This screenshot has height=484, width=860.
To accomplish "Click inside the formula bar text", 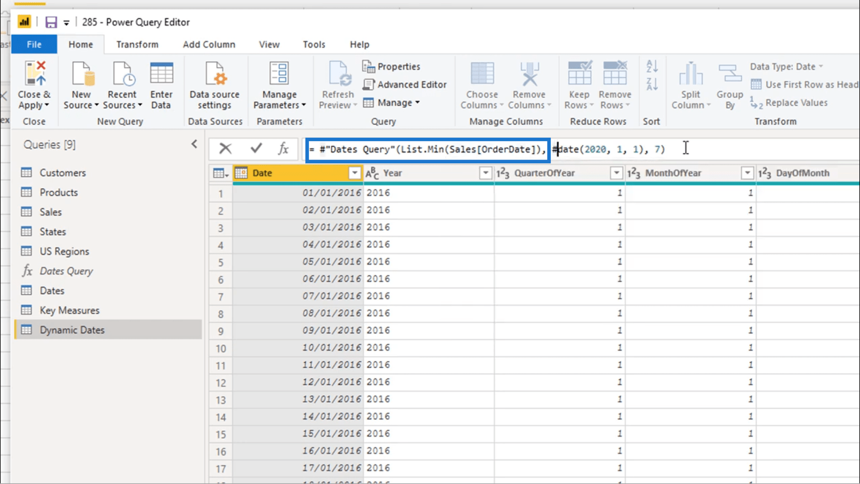I will (486, 149).
